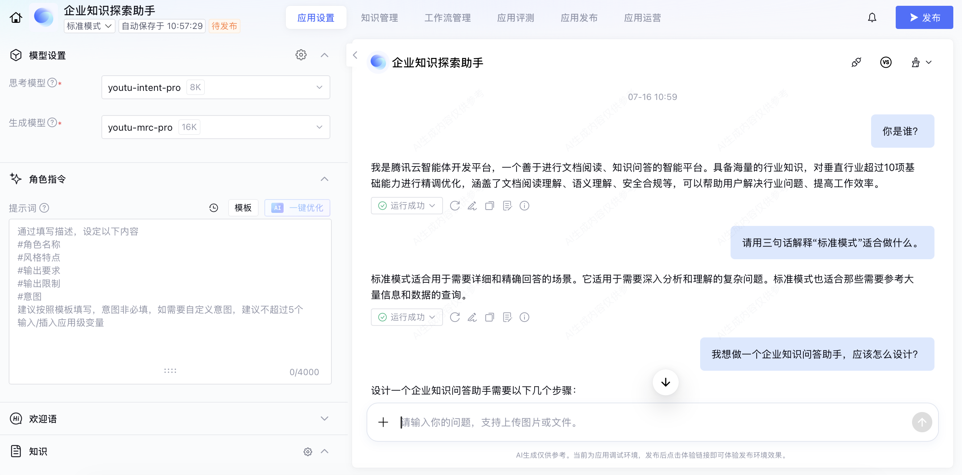The image size is (962, 475).
Task: Click the link icon in chat header
Action: (856, 62)
